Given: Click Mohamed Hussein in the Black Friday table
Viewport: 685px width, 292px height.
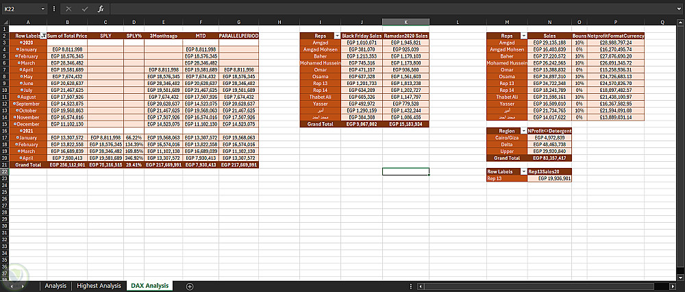Looking at the screenshot, I should (x=321, y=63).
